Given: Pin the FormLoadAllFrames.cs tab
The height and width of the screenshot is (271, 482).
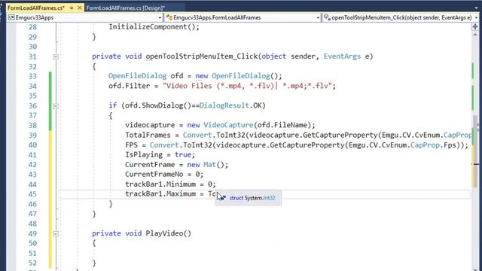Looking at the screenshot, I should click(72, 8).
